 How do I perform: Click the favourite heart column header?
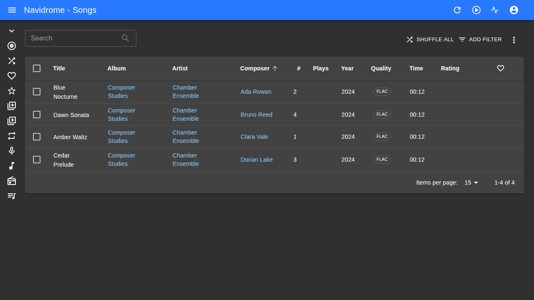point(501,68)
